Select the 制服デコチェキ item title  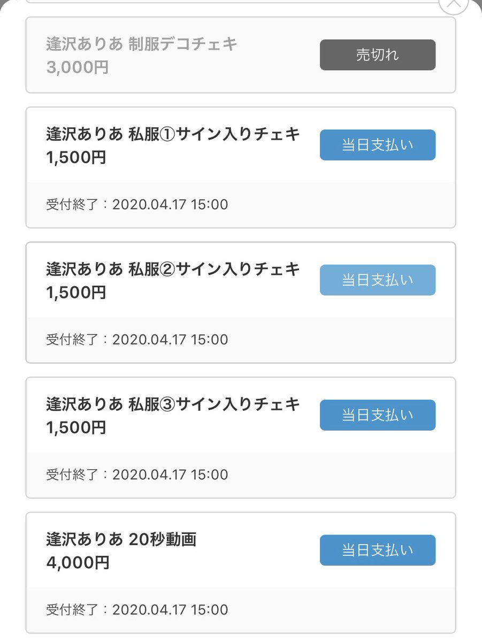142,44
